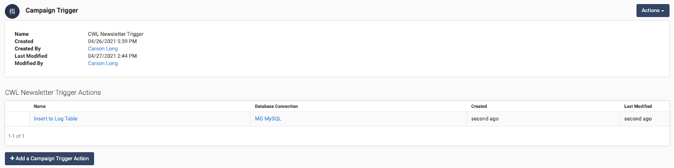Image resolution: width=674 pixels, height=168 pixels.
Task: Click the CWL Newsletter Trigger name value
Action: pyautogui.click(x=116, y=34)
